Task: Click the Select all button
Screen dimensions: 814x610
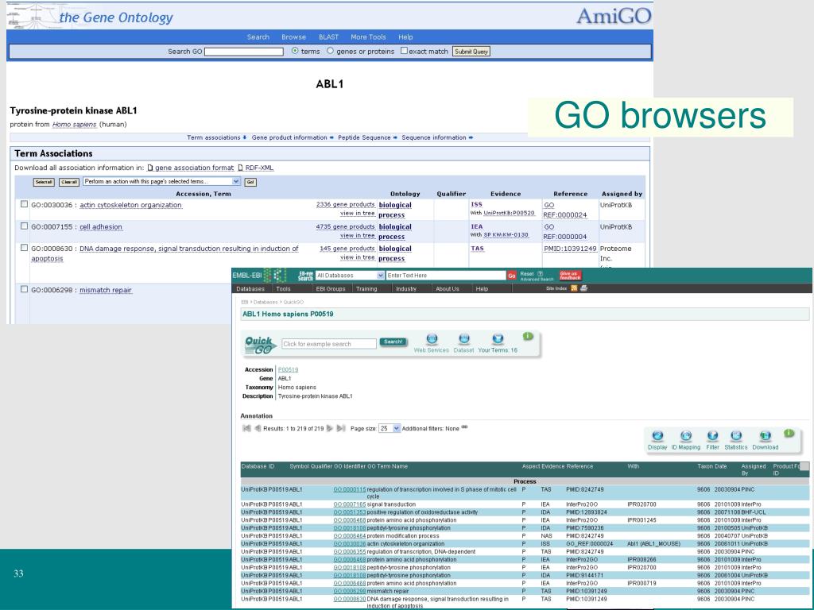Action: pos(44,182)
